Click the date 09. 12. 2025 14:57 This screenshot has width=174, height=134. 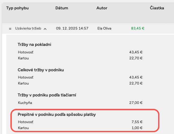pos(72,28)
